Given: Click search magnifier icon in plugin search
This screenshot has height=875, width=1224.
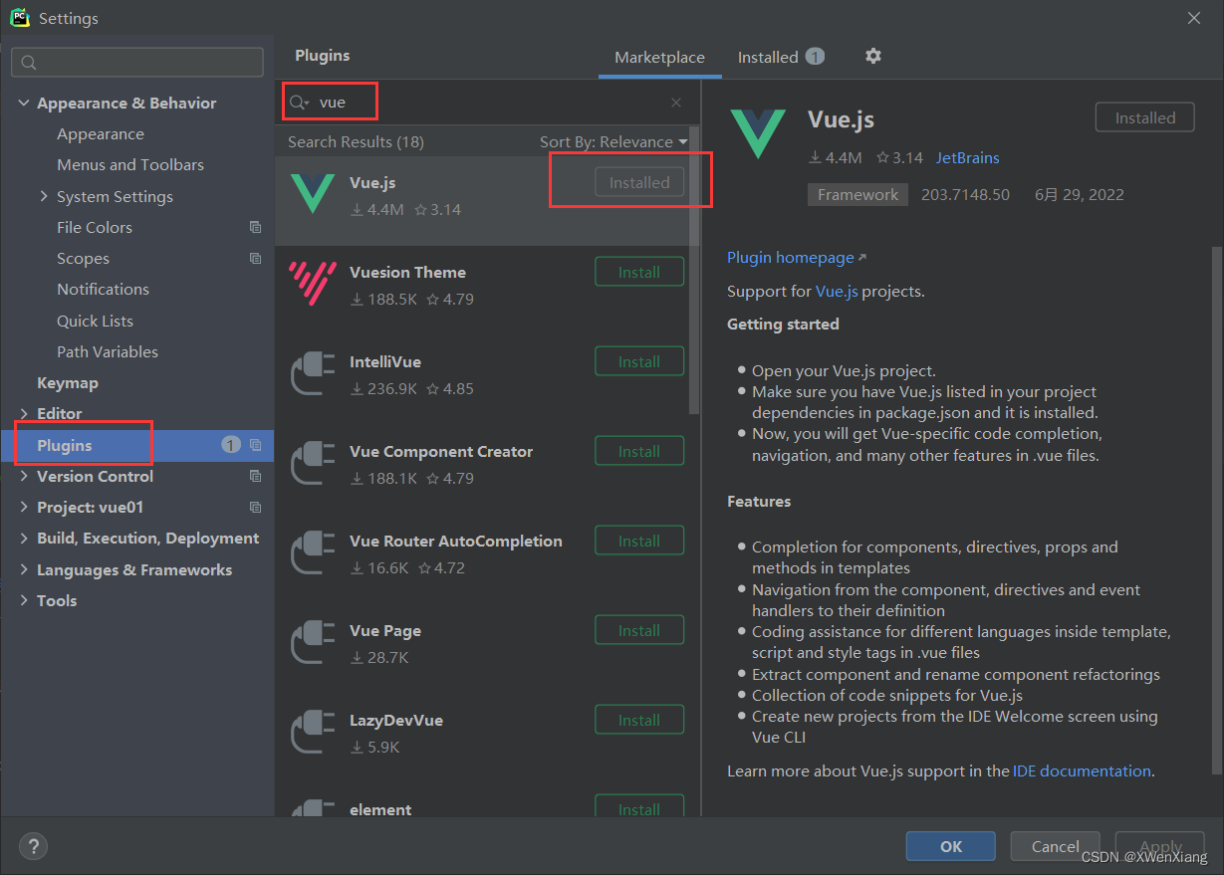Looking at the screenshot, I should [x=299, y=103].
